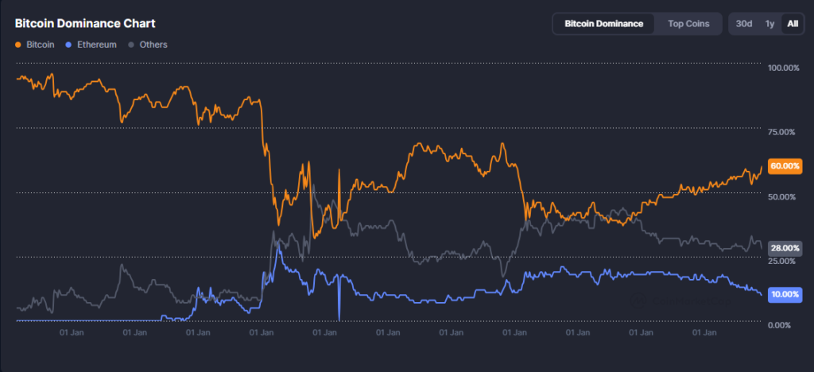Click the orange 60.00% value badge
The image size is (814, 372).
tap(785, 165)
